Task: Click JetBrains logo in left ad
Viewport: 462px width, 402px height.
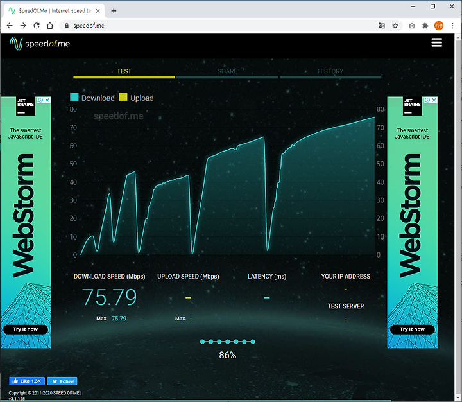Action: (26, 106)
